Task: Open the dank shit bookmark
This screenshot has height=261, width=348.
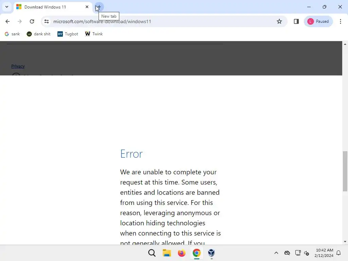Action: click(39, 34)
